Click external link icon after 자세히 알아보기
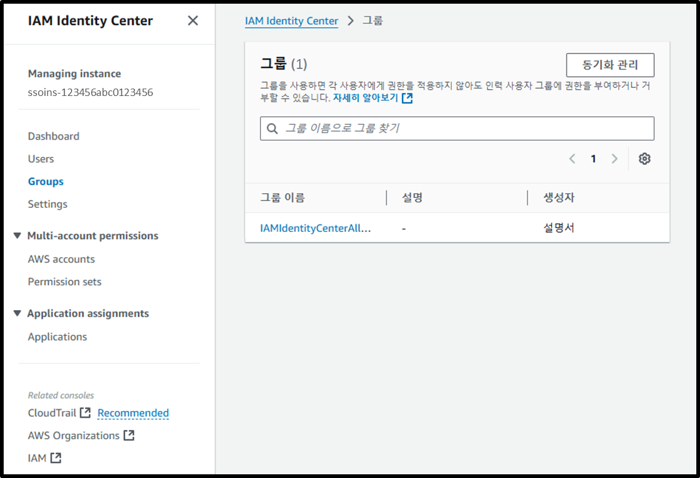Image resolution: width=700 pixels, height=478 pixels. pos(407,98)
